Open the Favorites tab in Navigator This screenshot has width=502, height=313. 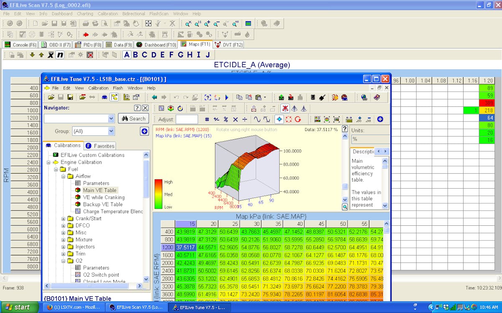100,146
